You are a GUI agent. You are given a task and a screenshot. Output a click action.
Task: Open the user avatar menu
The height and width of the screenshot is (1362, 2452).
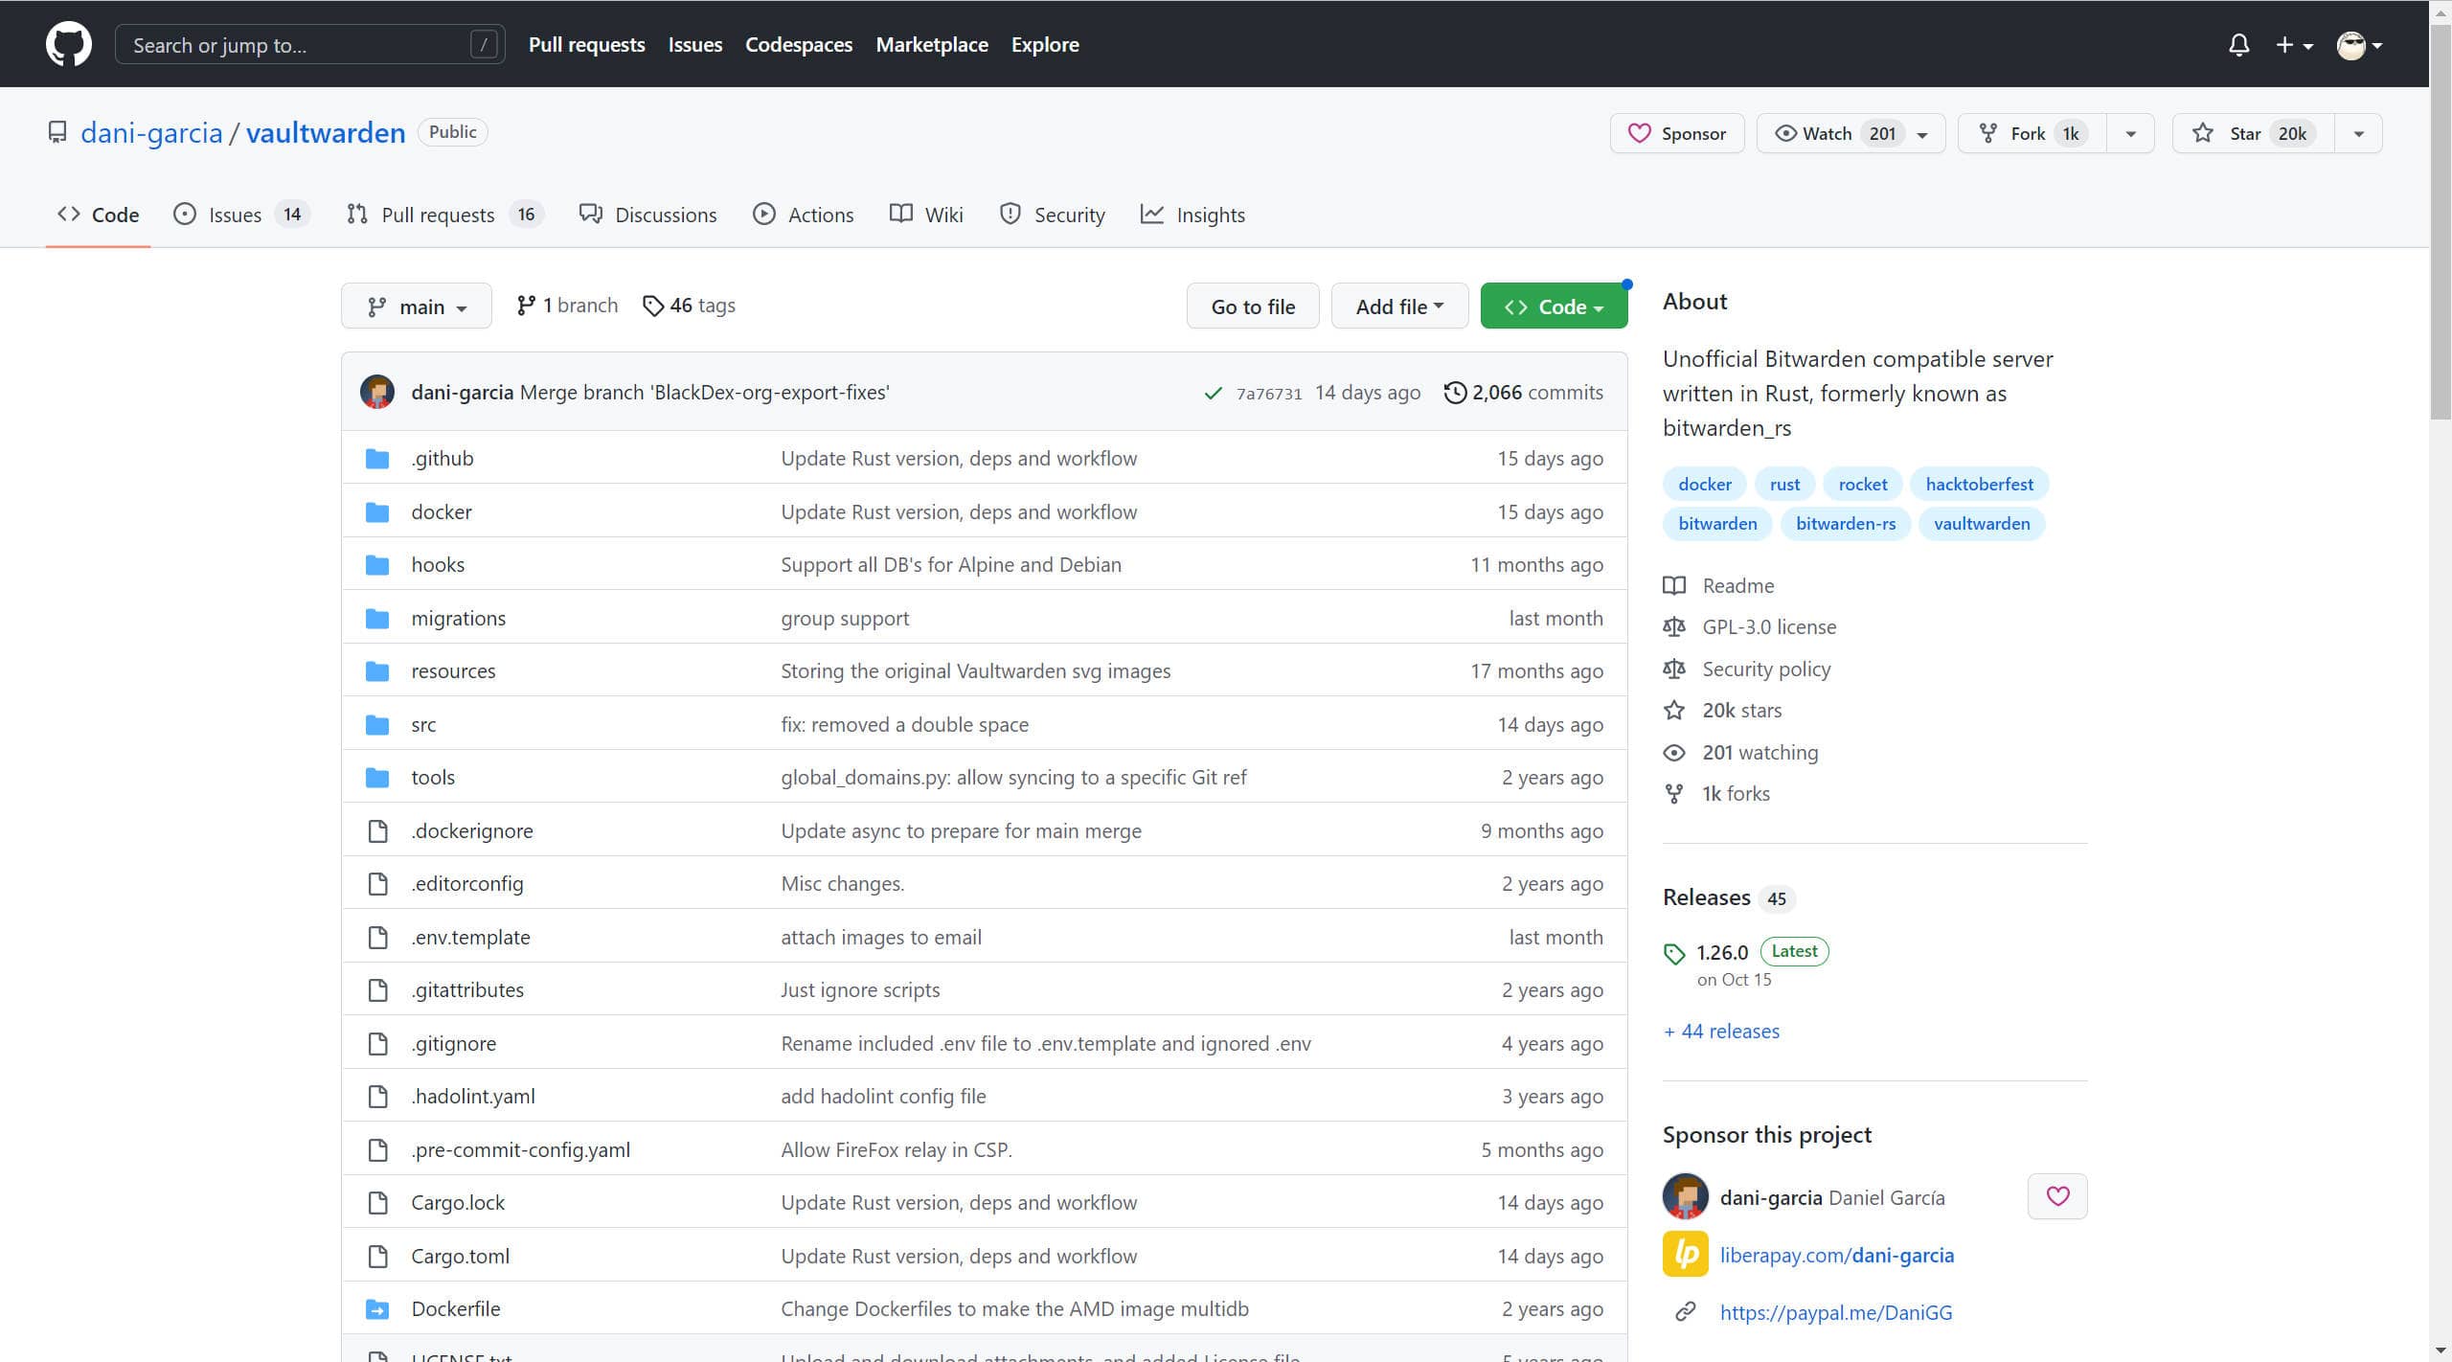[x=2359, y=45]
